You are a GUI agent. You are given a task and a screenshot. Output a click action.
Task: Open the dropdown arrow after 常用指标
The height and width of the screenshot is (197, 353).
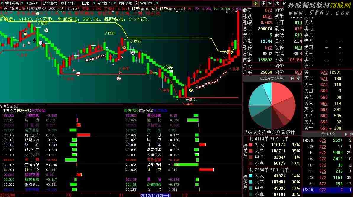point(157,3)
